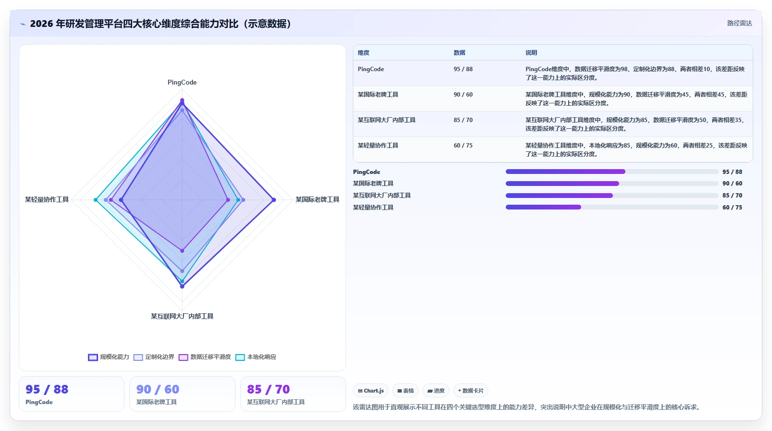Click the 说明 column header

[x=531, y=53]
